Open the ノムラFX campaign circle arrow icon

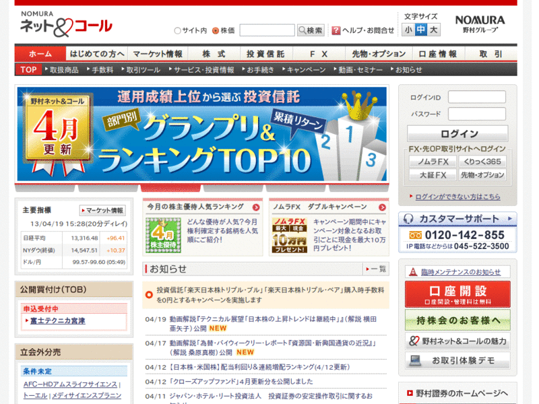pos(382,207)
